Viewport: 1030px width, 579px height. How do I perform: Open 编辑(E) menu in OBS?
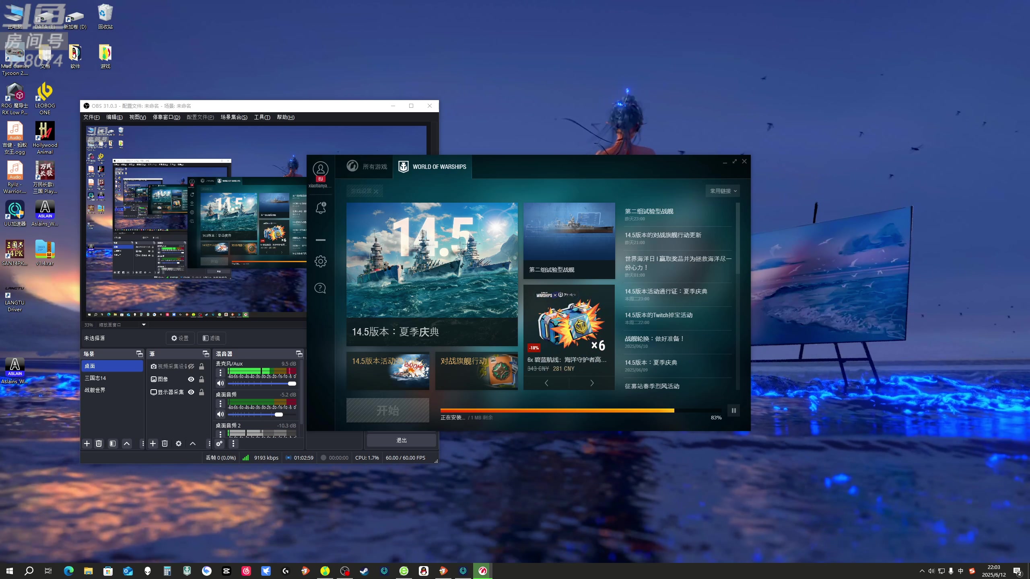(114, 117)
